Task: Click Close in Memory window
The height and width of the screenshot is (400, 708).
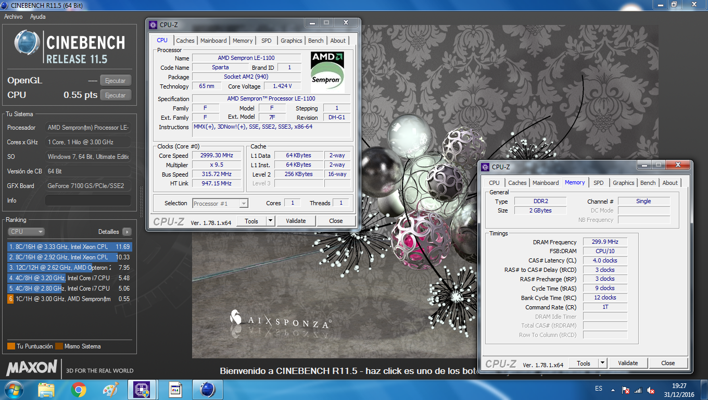Action: (668, 363)
